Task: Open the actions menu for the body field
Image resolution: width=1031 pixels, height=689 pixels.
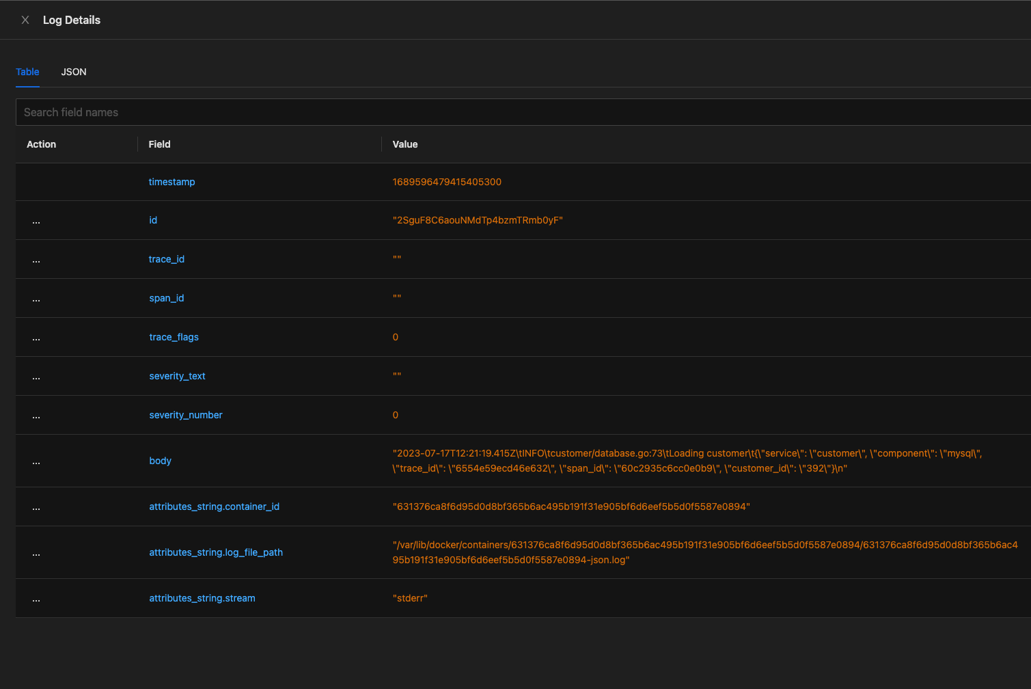Action: (36, 461)
